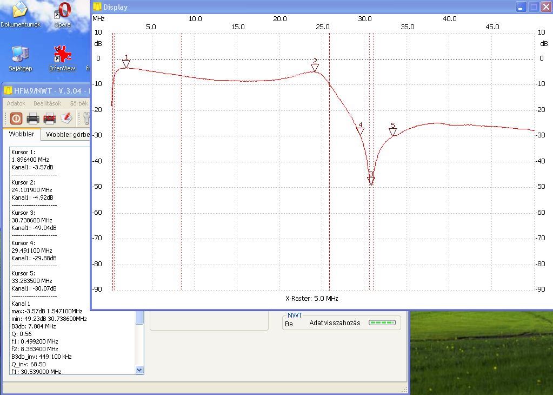Click the printer icon in toolbar

click(x=33, y=118)
